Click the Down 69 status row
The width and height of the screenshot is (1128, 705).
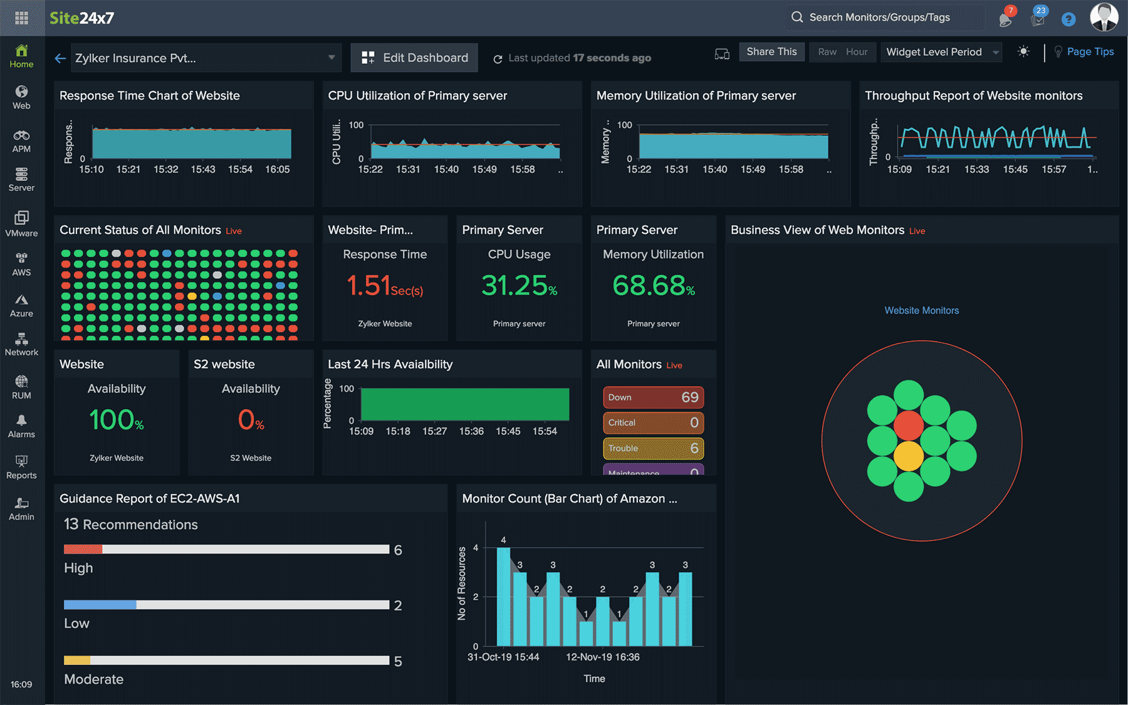(653, 397)
